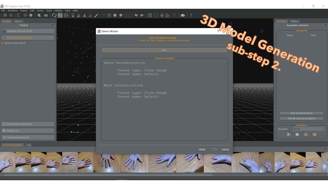328x184 pixels.
Task: Select the Camera Navigator tab
Action: (x=13, y=145)
